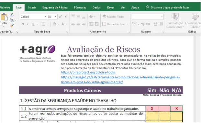Image resolution: width=201 pixels, height=123 pixels.
Task: Click Moldar Texto wrap text button
Action: pyautogui.click(x=113, y=17)
